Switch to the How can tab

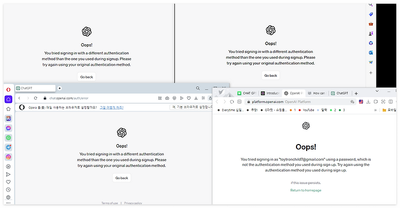(317, 93)
